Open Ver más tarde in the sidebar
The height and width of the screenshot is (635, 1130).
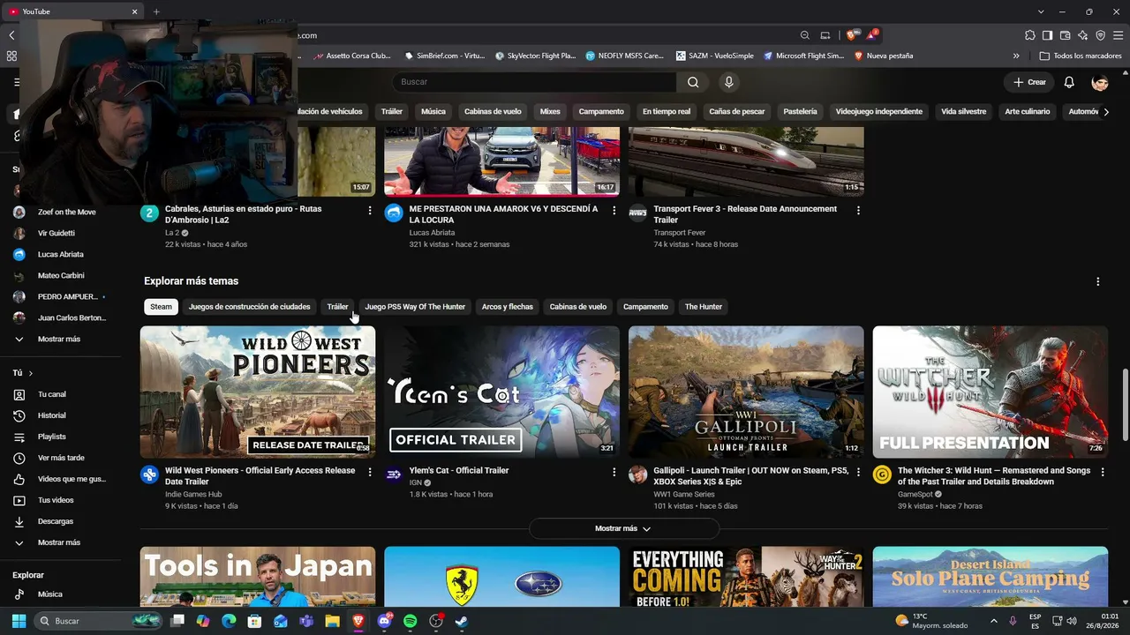[x=59, y=458]
